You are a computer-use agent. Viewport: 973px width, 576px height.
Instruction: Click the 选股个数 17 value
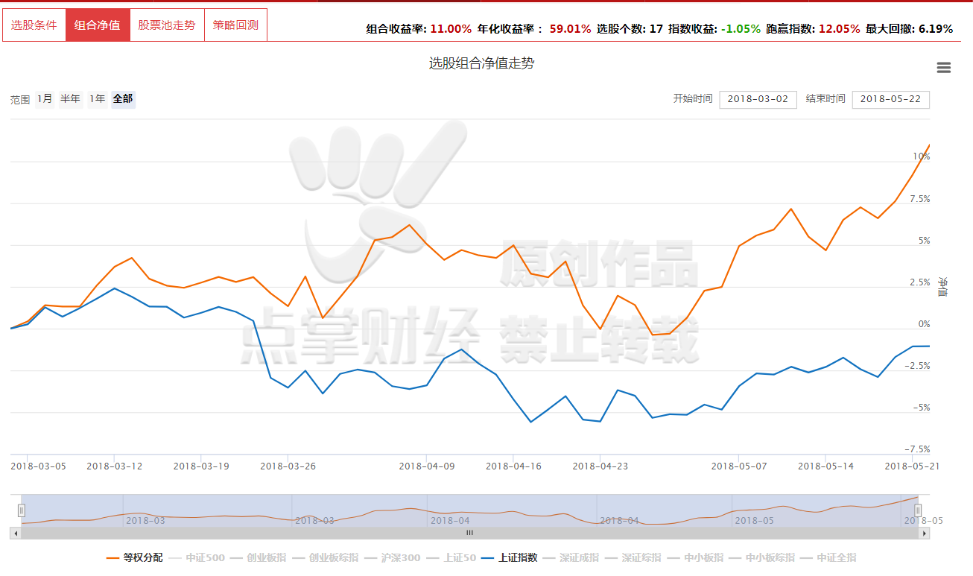(656, 29)
